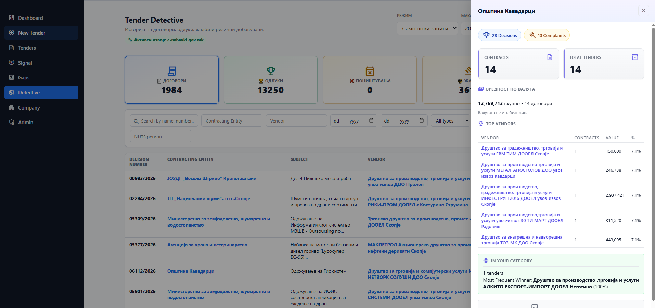Click the Поништувања calendar icon
Screen dimensions: 655x308
click(x=370, y=71)
